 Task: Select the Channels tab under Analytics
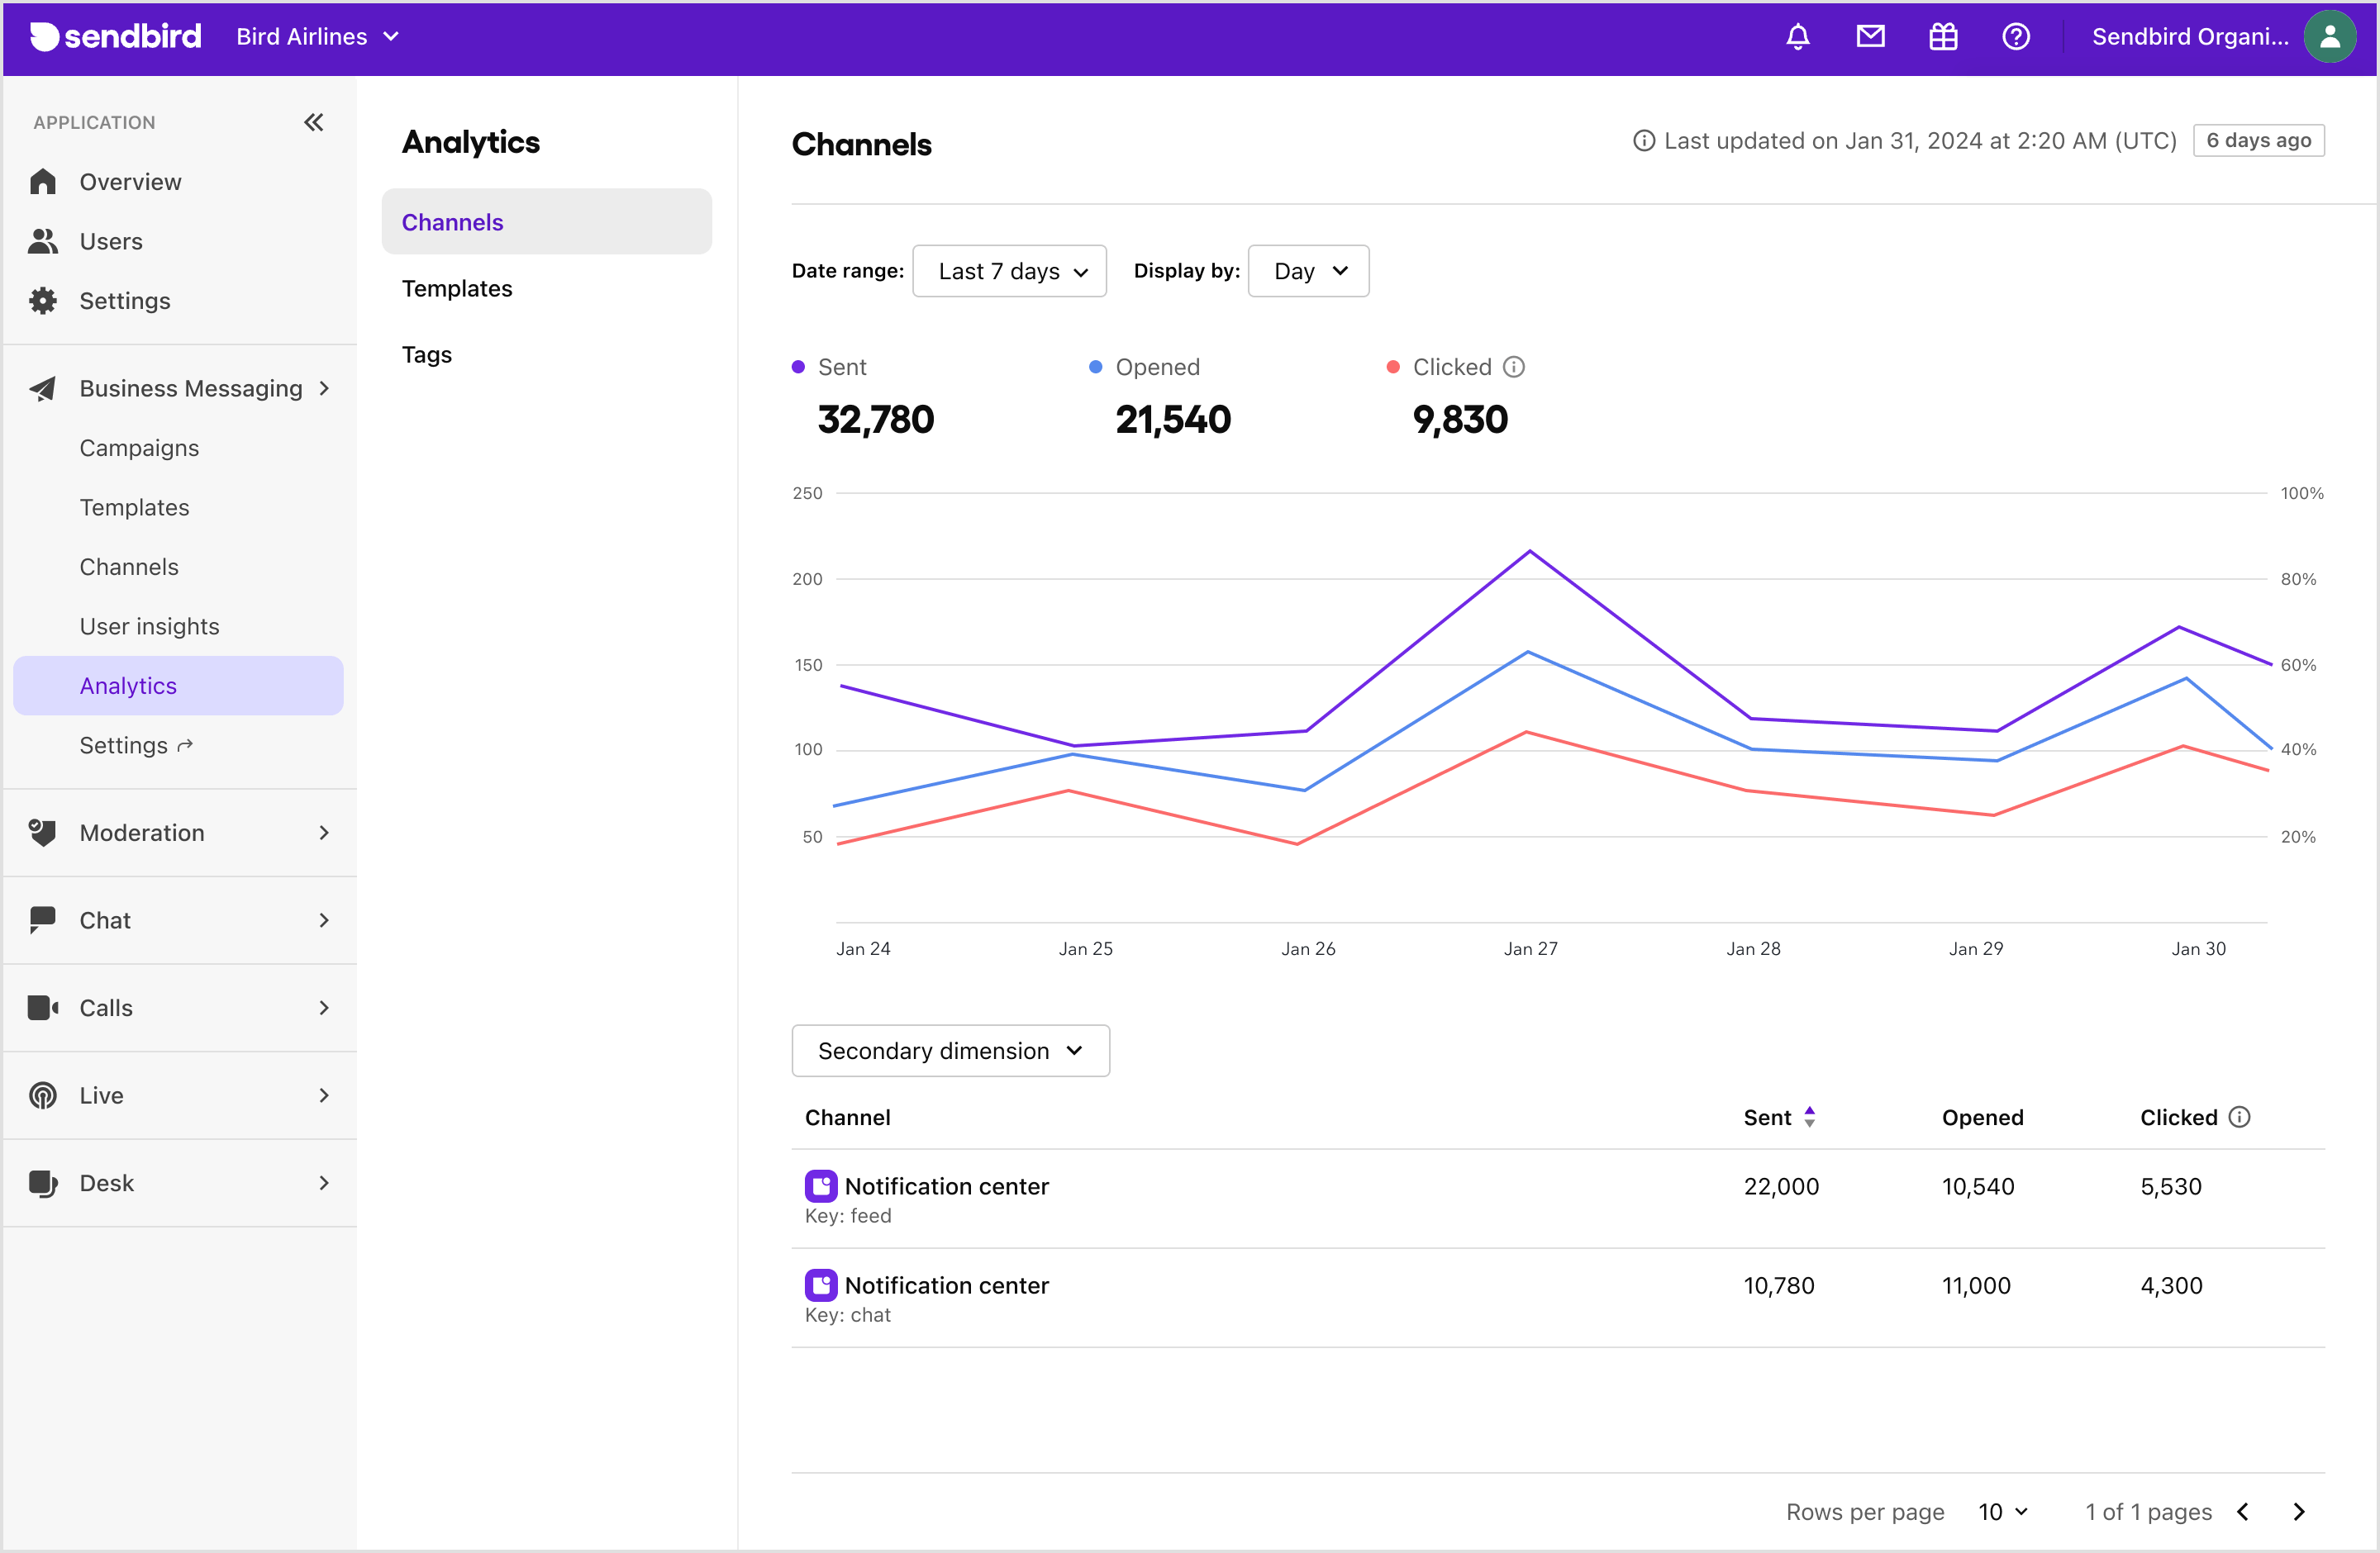[x=546, y=222]
